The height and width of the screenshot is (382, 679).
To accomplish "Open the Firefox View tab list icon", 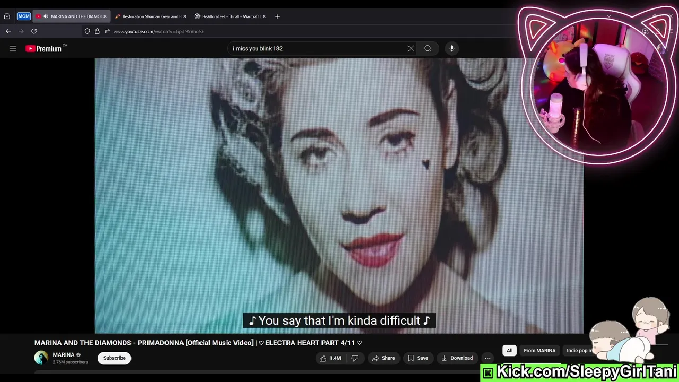I will coord(7,16).
